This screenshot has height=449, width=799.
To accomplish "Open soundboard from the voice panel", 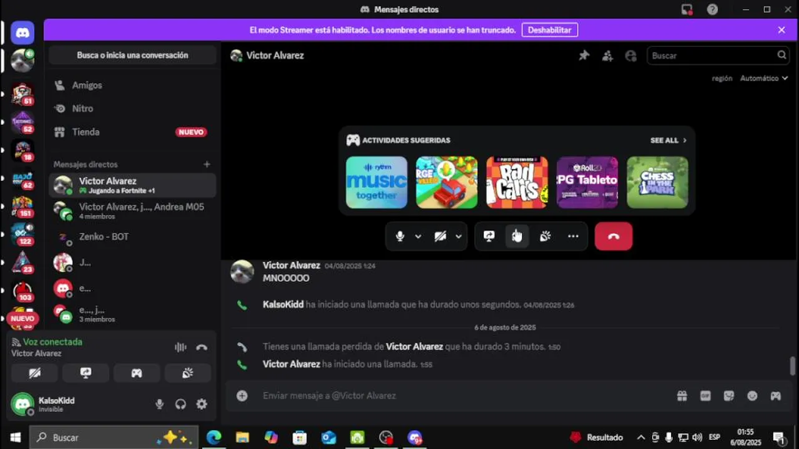I will (x=187, y=373).
